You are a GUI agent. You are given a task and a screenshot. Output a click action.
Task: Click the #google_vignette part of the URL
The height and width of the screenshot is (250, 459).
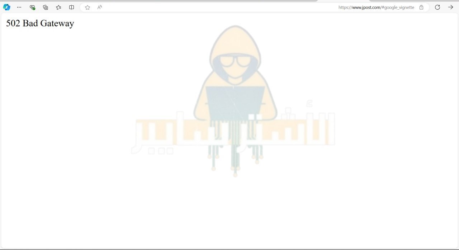tap(398, 7)
